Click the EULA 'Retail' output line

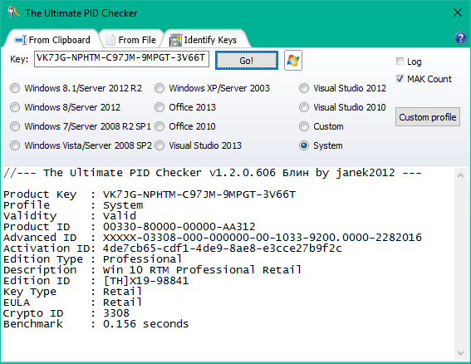[x=72, y=303]
